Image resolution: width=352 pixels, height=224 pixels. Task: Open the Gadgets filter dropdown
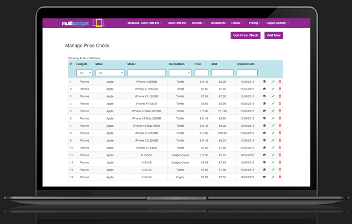(x=84, y=73)
